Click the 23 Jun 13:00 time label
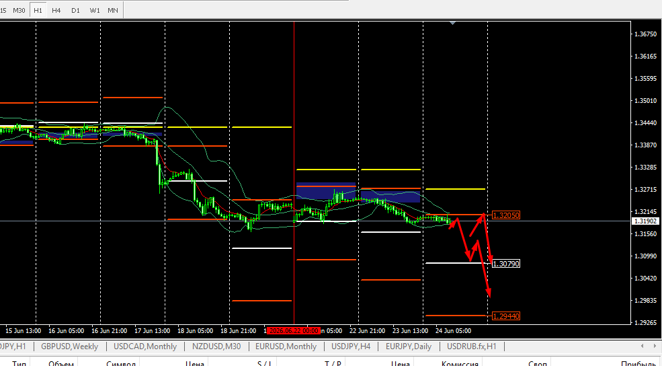 (411, 331)
